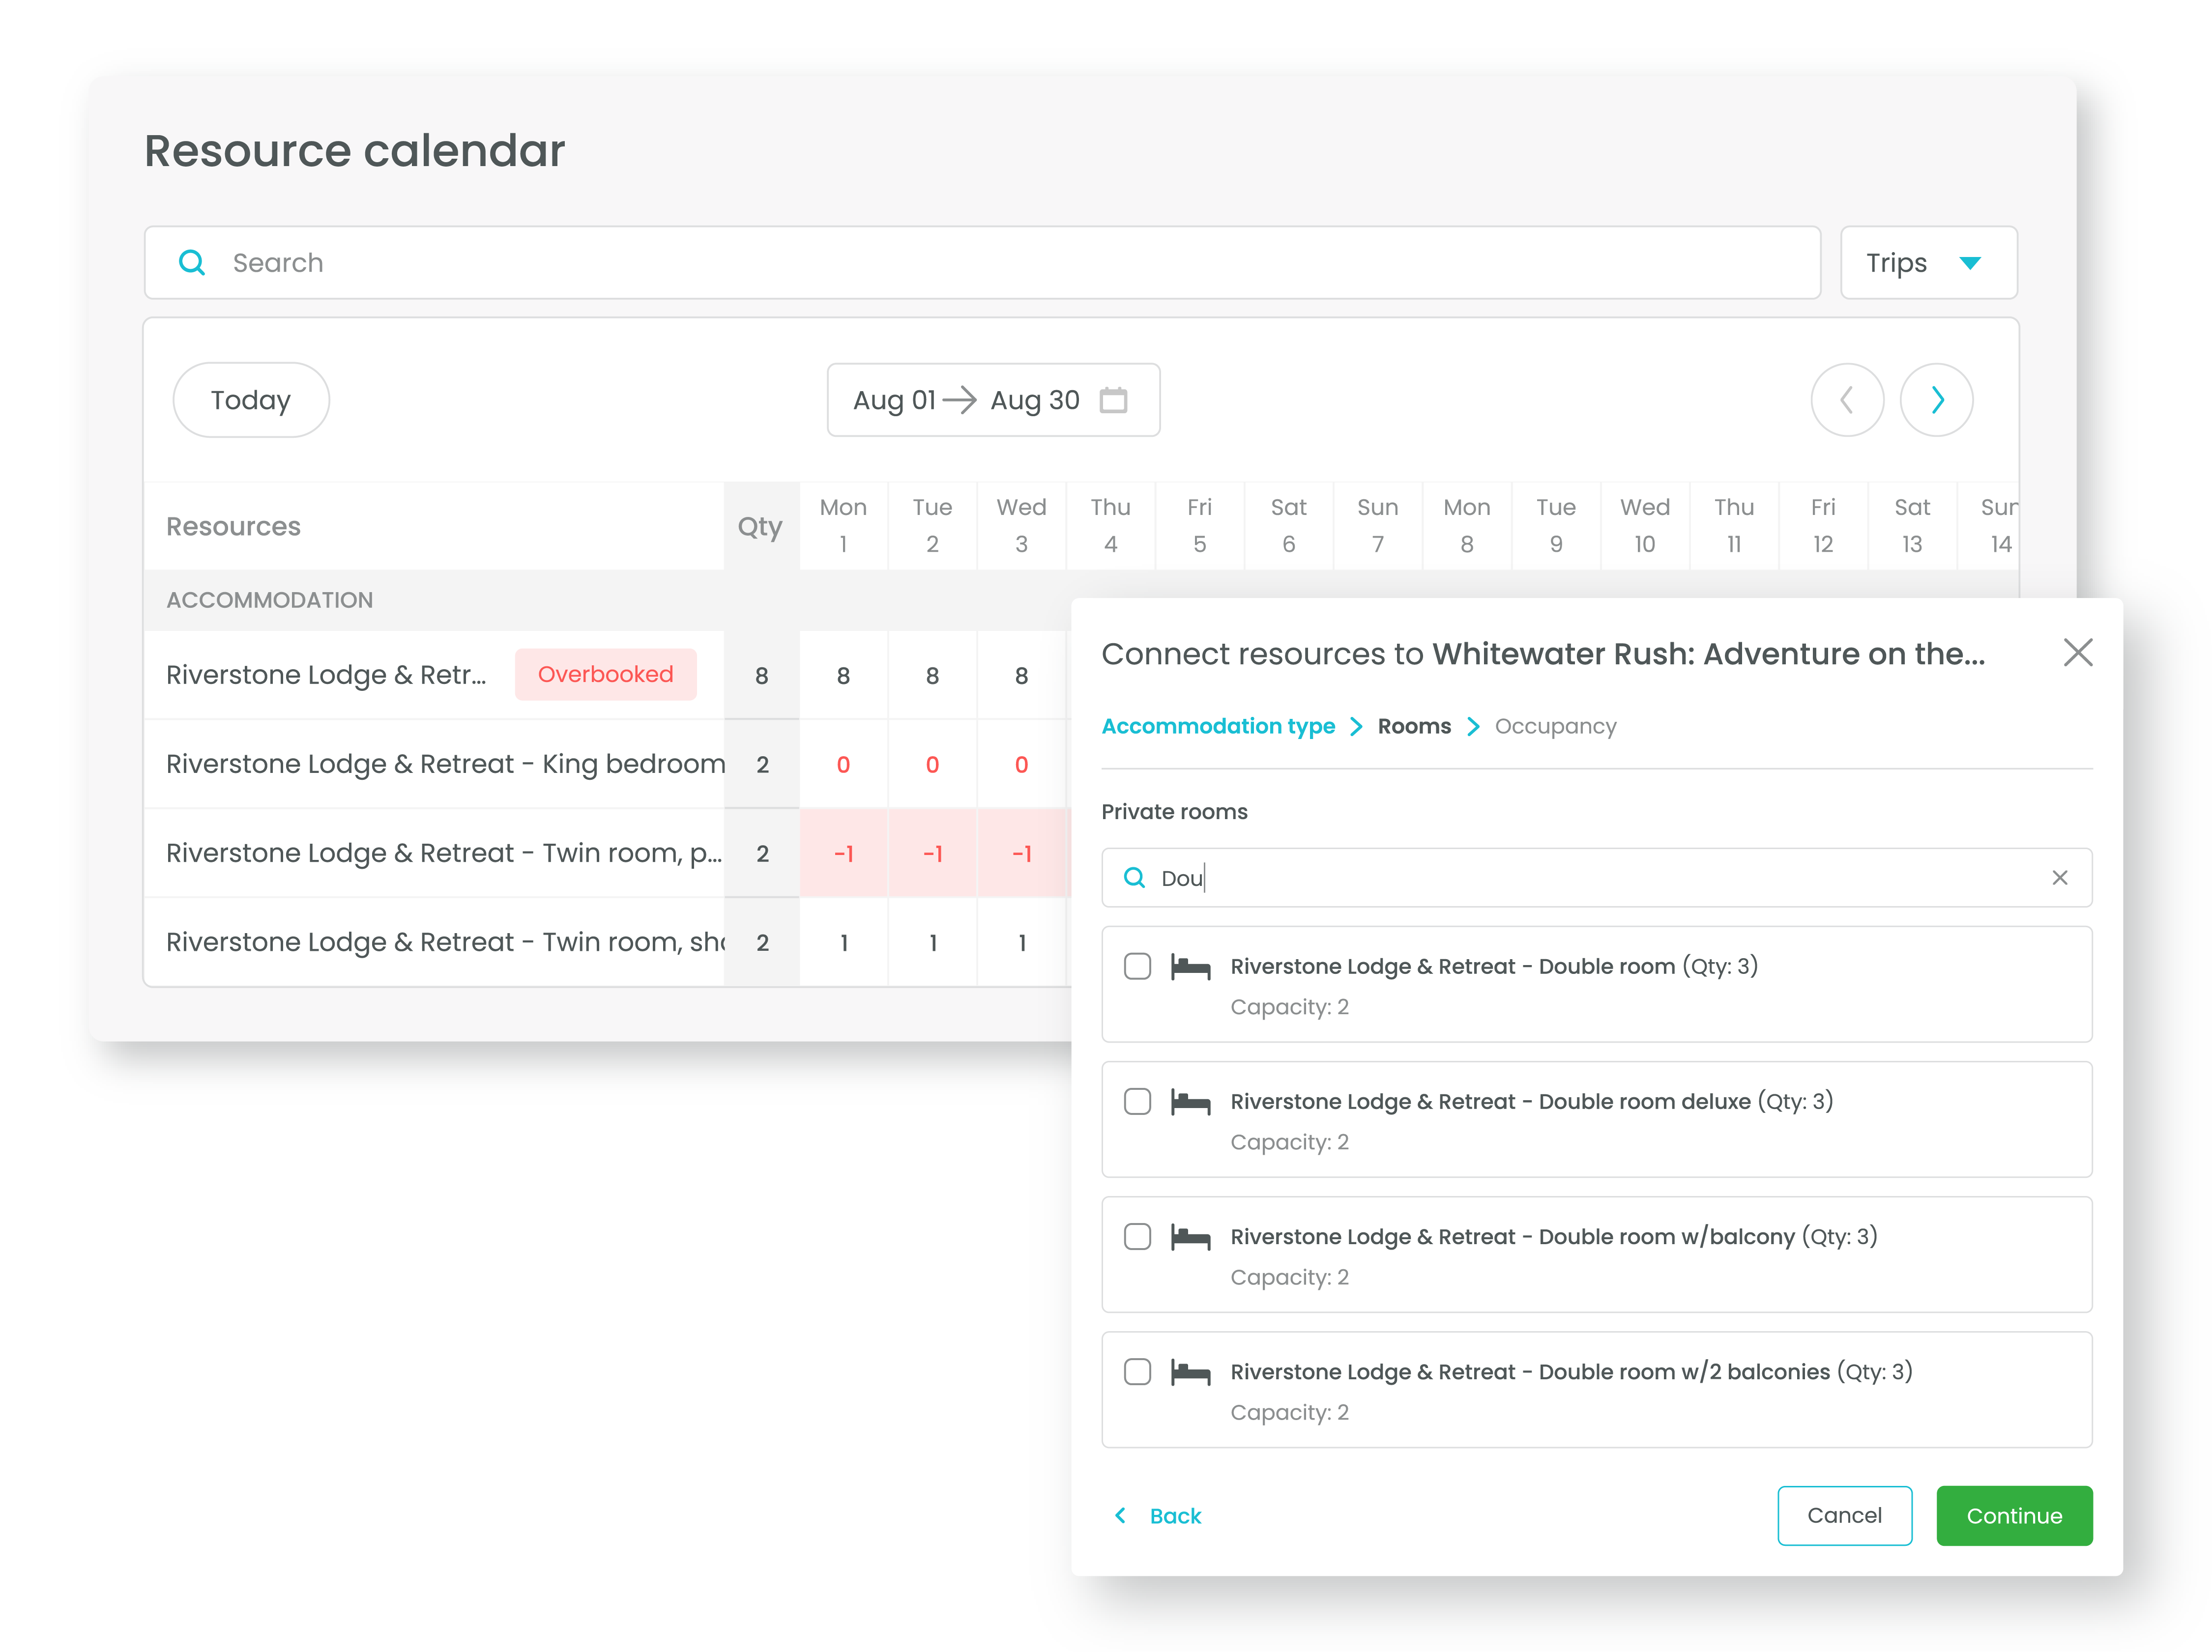Click the green Continue button
The width and height of the screenshot is (2212, 1652).
pos(2014,1515)
